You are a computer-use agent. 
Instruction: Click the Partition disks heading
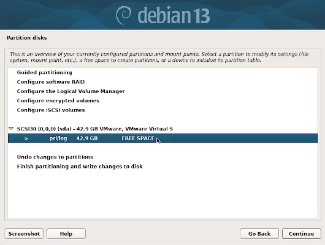point(27,38)
